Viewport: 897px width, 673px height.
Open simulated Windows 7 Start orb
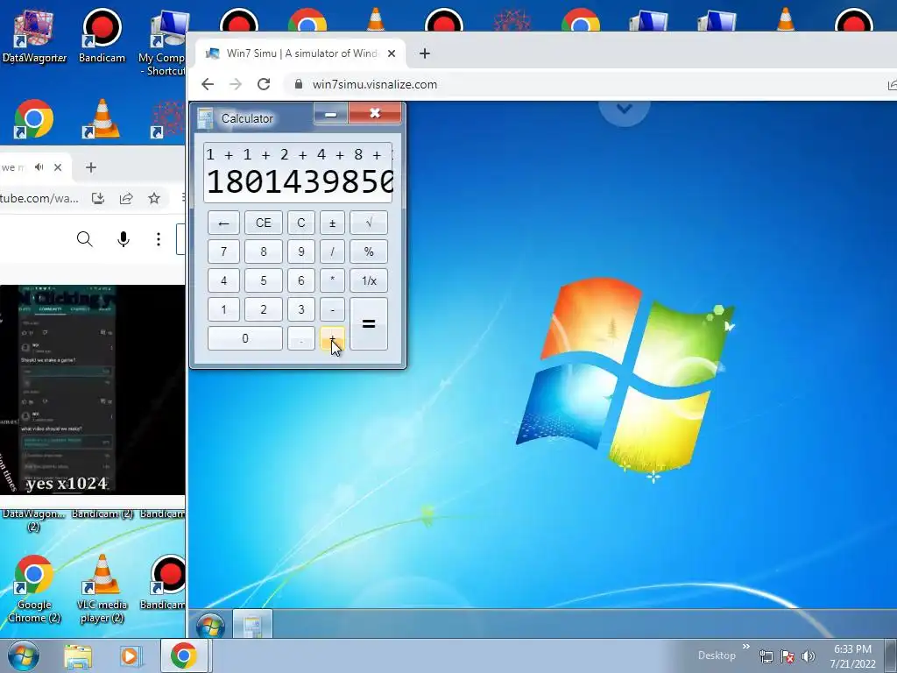(x=210, y=625)
